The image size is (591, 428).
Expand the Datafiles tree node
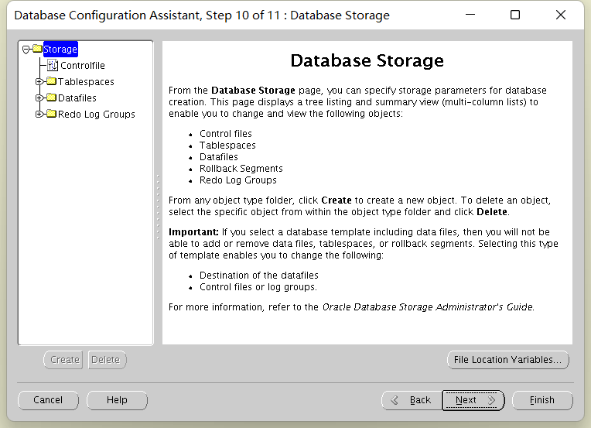point(39,98)
